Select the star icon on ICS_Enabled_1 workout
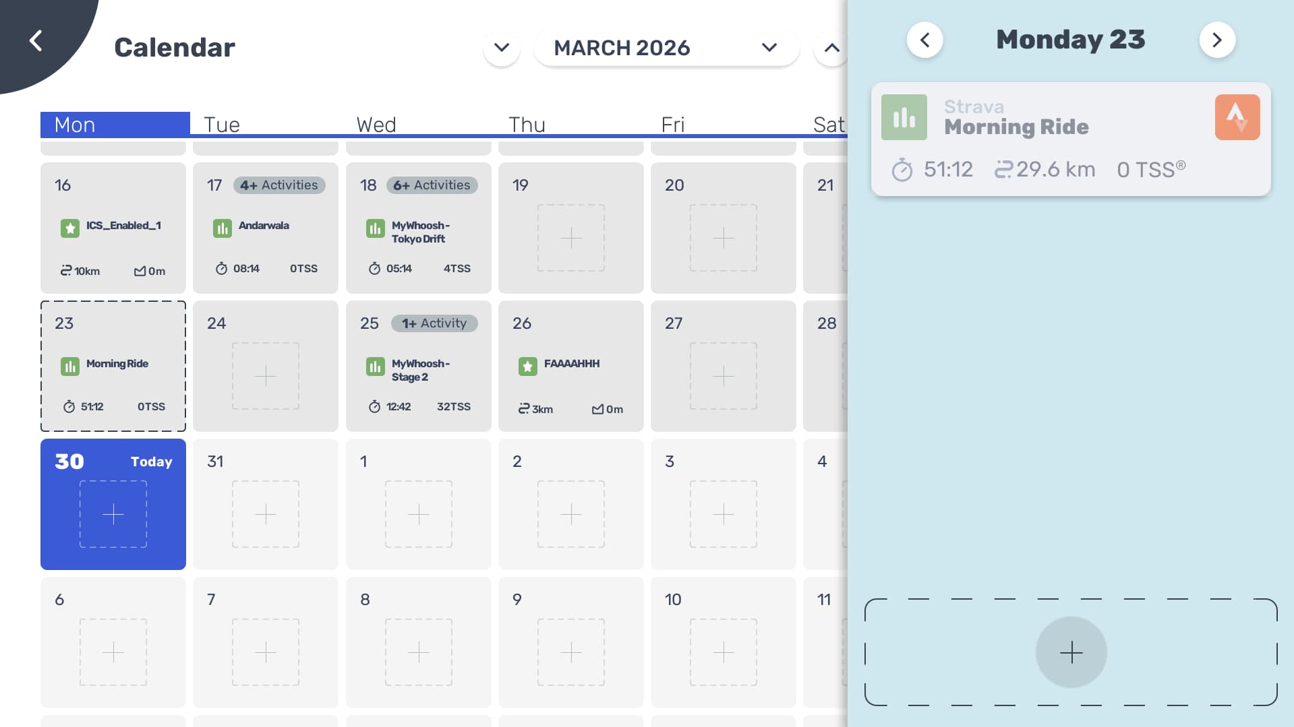 [x=70, y=228]
